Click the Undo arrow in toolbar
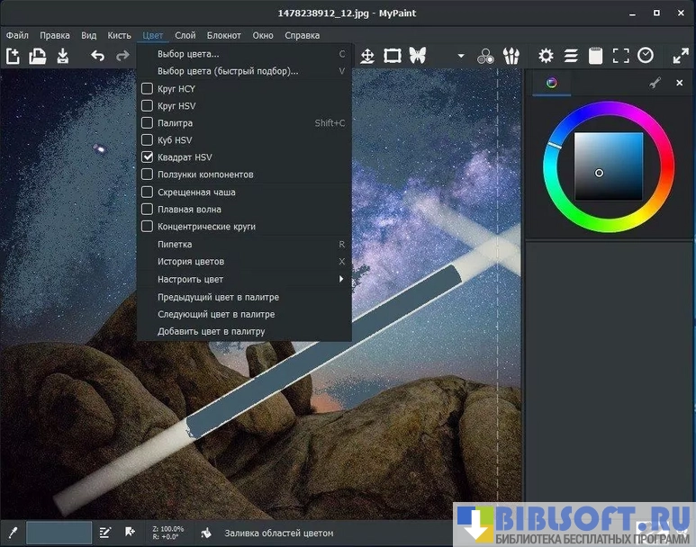696x547 pixels. 97,56
